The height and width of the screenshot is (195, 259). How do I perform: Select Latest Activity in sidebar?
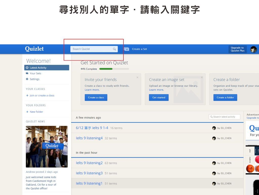47,68
